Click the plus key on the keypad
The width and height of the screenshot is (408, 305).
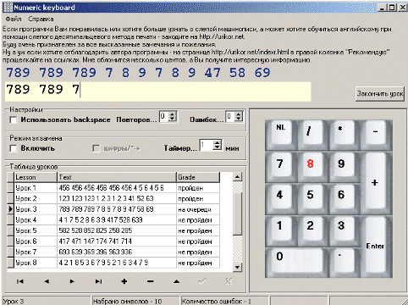(x=375, y=183)
